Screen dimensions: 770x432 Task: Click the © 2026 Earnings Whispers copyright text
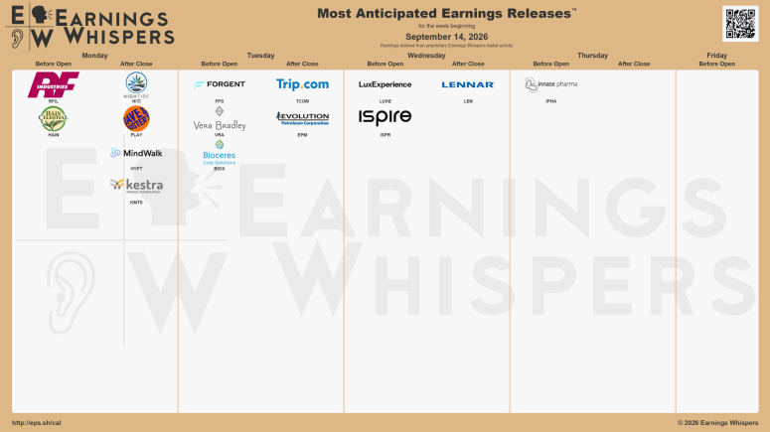pos(718,423)
